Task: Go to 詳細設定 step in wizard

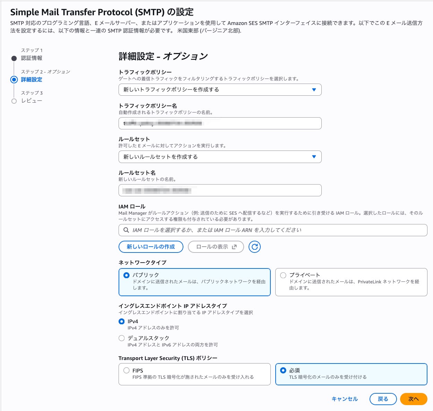Action: click(x=32, y=79)
